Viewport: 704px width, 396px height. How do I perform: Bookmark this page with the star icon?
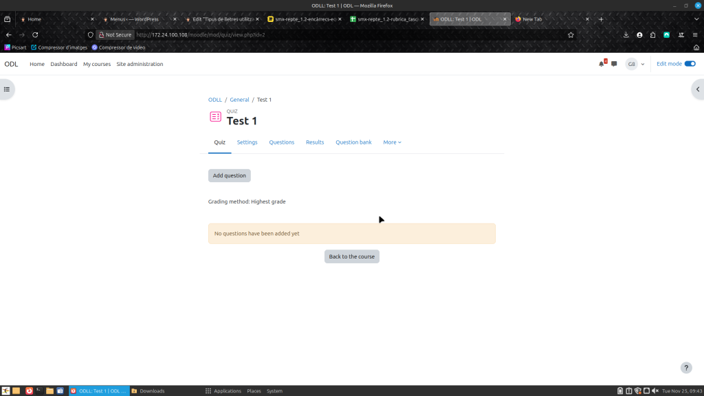[571, 34]
